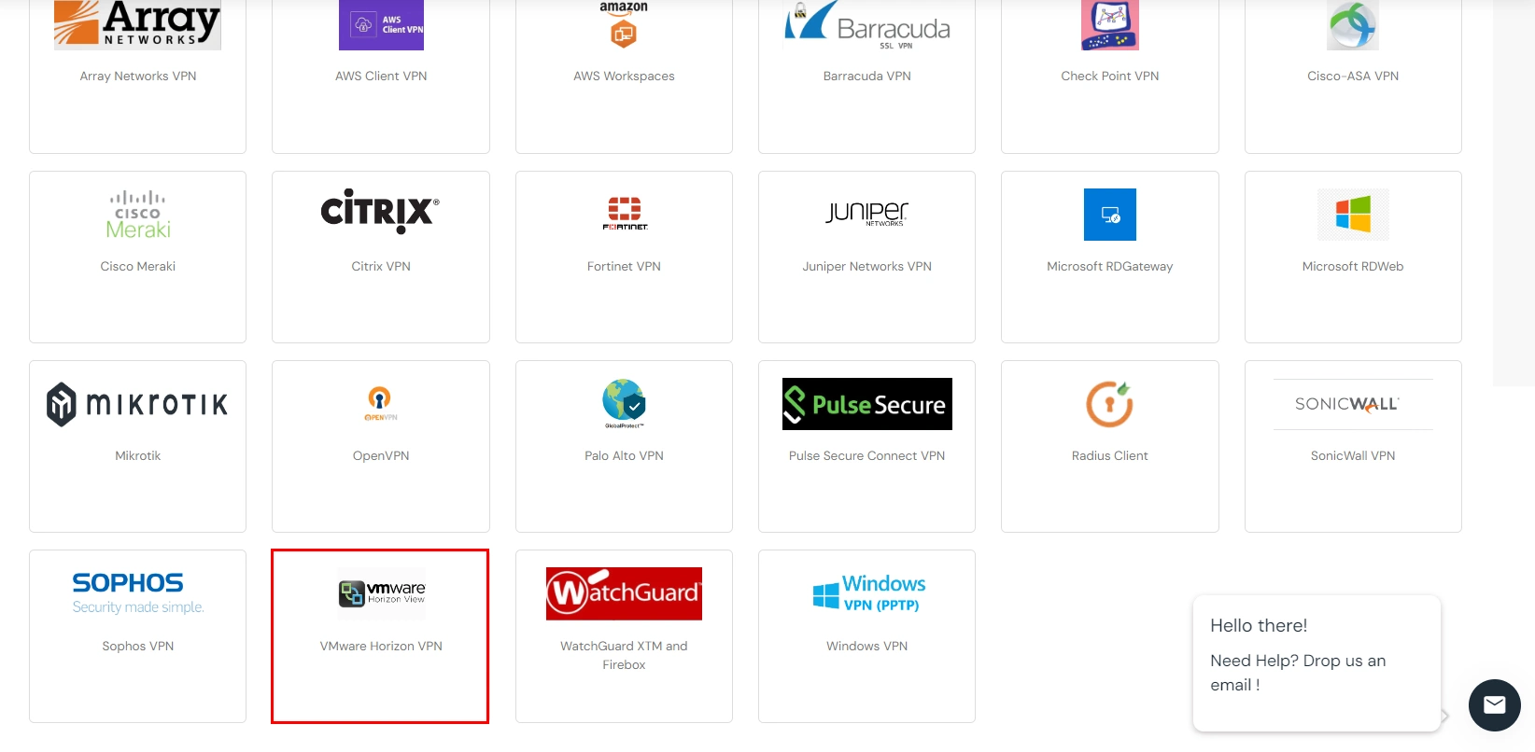The image size is (1535, 752).
Task: Click the Check Point VPN logo
Action: pyautogui.click(x=1110, y=24)
